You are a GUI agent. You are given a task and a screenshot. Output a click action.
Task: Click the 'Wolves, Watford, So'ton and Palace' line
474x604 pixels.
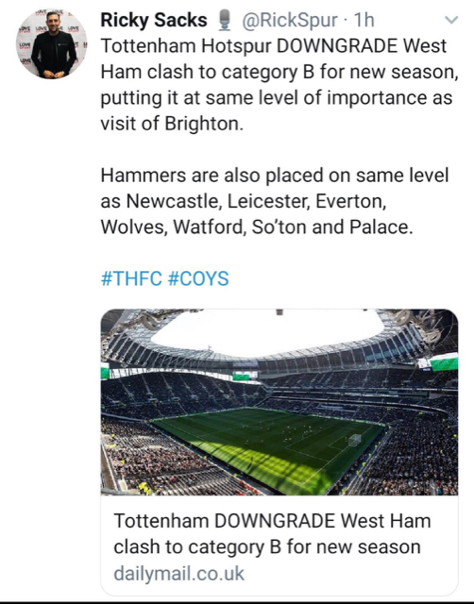(x=257, y=226)
